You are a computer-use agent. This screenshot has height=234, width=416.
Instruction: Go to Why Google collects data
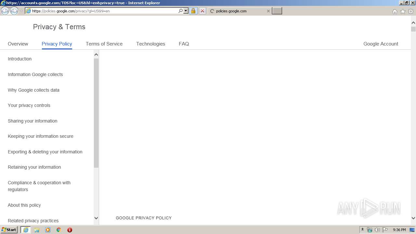point(33,90)
